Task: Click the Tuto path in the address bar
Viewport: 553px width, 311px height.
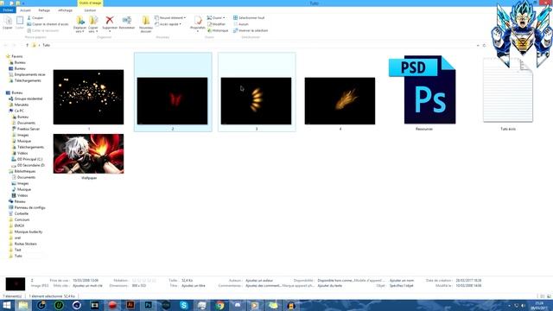Action: pos(46,45)
